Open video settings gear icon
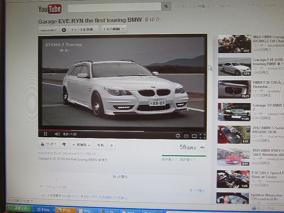284x213 pixels. pos(178,136)
